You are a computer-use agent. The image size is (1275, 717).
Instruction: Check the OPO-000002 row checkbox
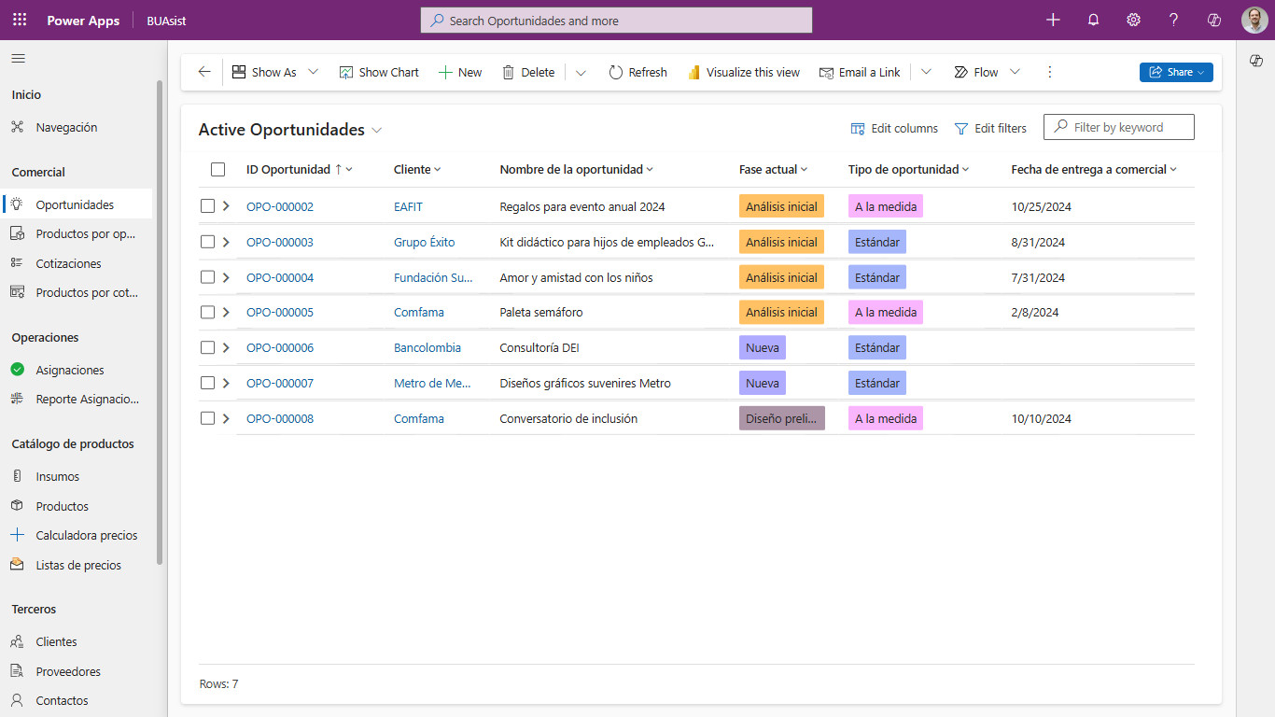207,206
